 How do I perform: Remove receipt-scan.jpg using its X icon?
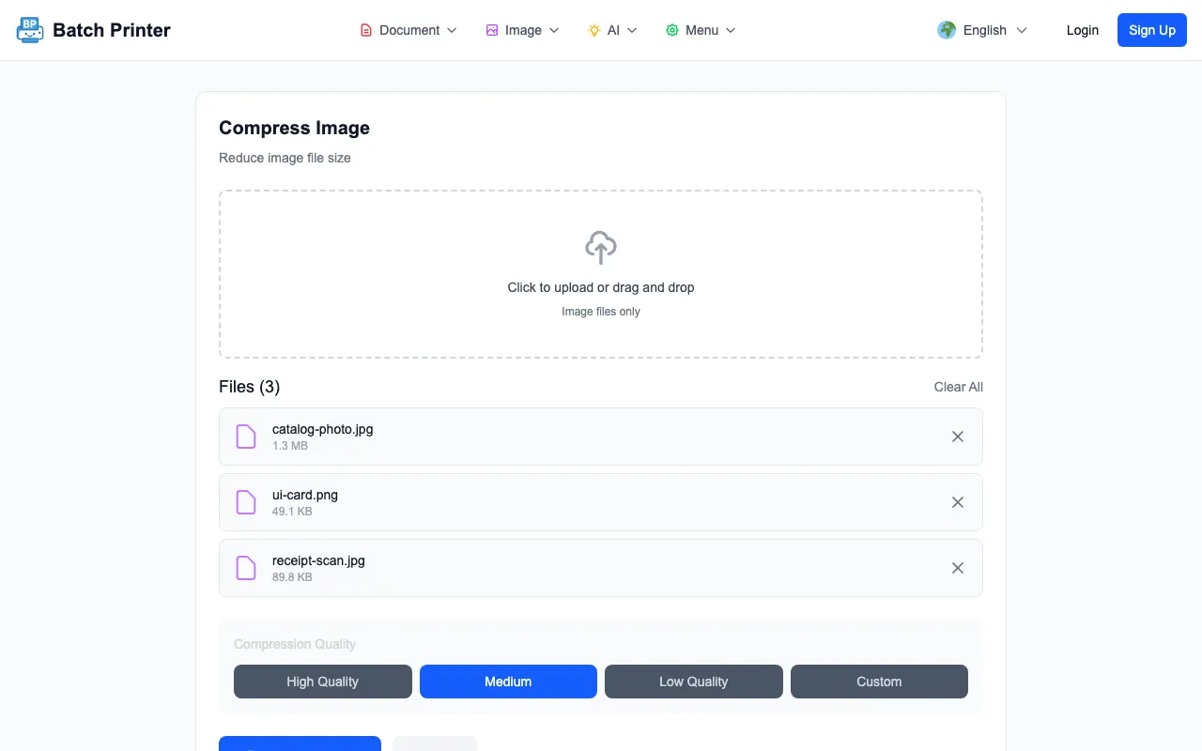click(958, 568)
